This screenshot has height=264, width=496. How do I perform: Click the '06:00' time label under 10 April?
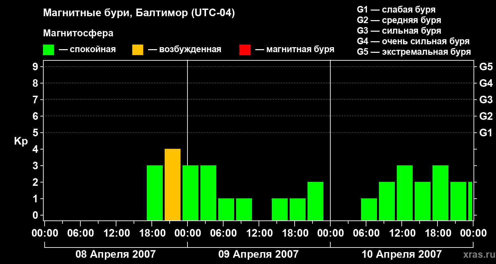[366, 233]
